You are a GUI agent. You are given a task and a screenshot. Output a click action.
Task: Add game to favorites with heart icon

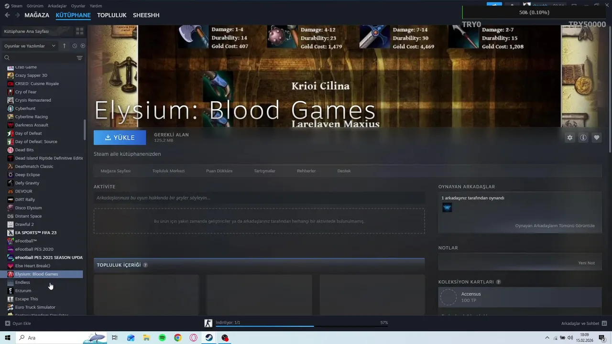coord(597,138)
